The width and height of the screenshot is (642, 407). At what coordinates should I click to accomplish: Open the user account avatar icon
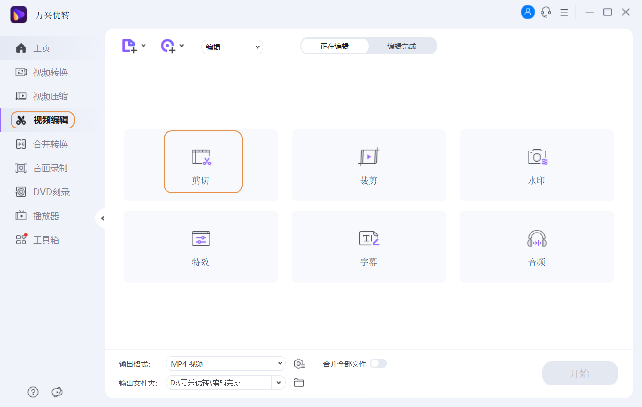528,12
